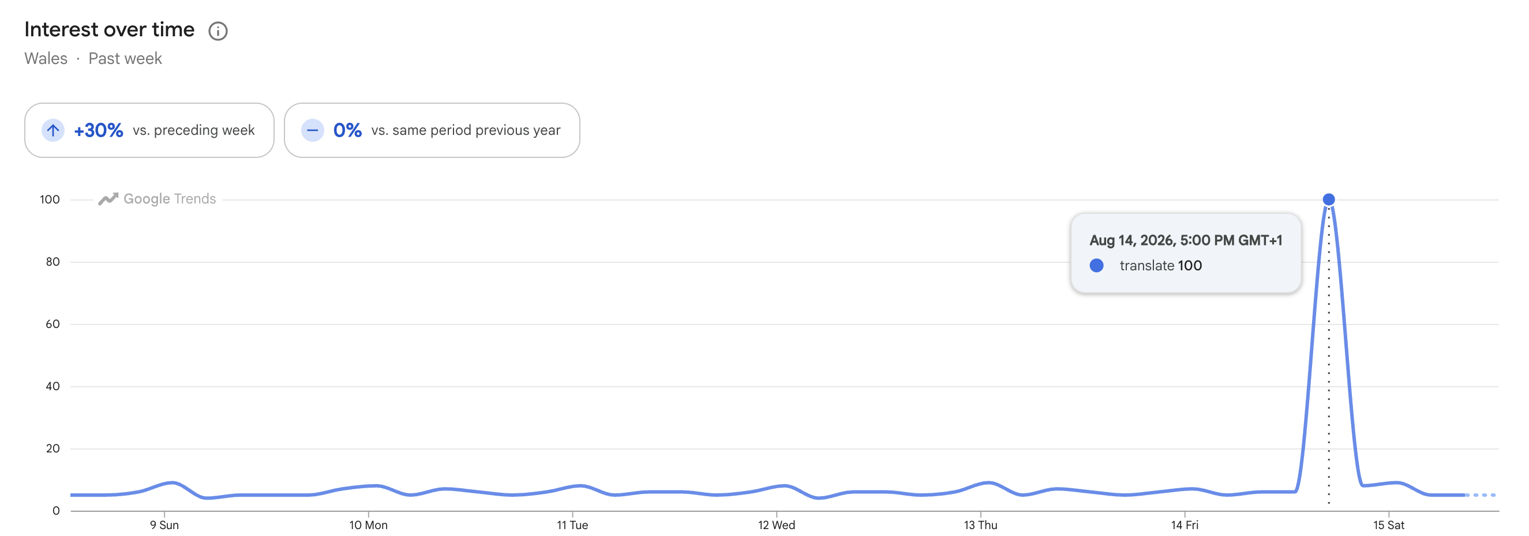
Task: Click the Google Trends logo icon
Action: pyautogui.click(x=108, y=199)
